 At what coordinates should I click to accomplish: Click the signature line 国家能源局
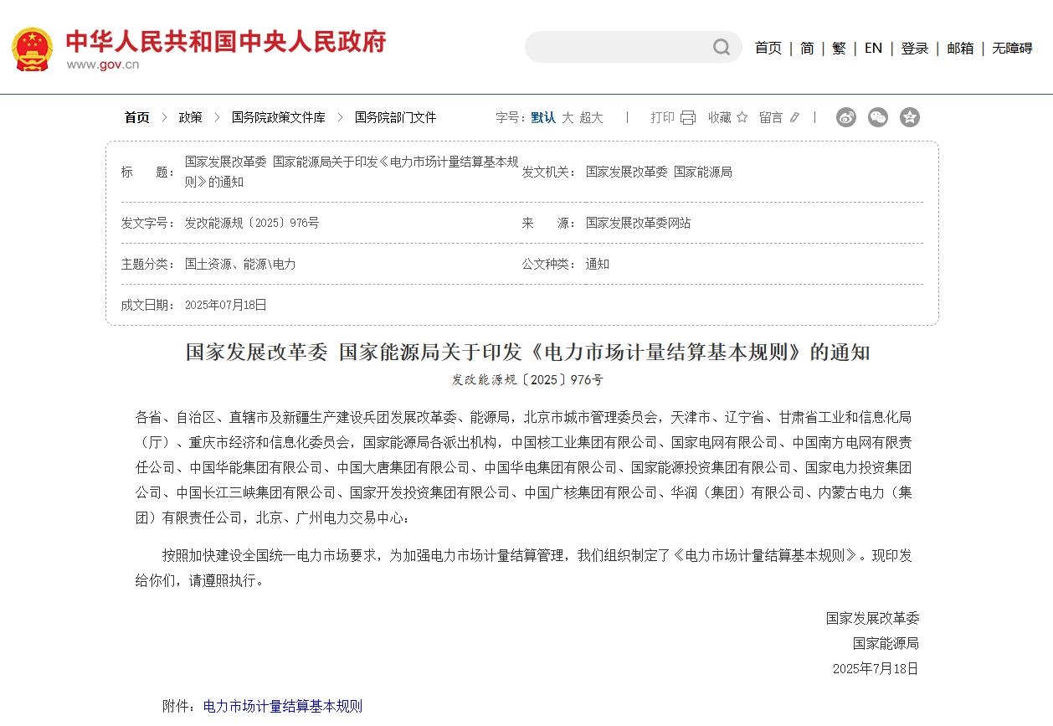point(886,643)
